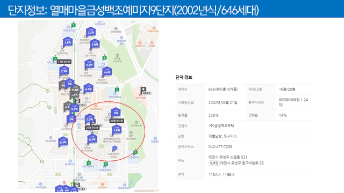Screen dimensions: 344x193
Task: Click the 5.8억 price marker
Action: (117, 130)
